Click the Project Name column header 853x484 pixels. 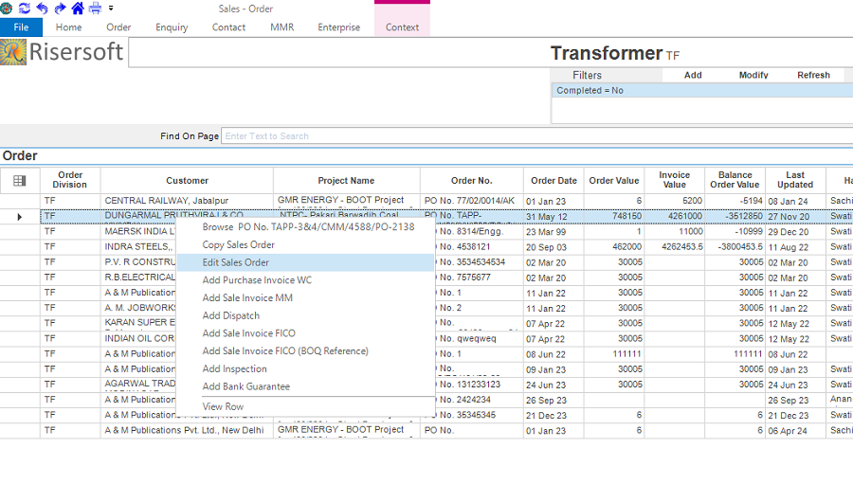point(347,180)
